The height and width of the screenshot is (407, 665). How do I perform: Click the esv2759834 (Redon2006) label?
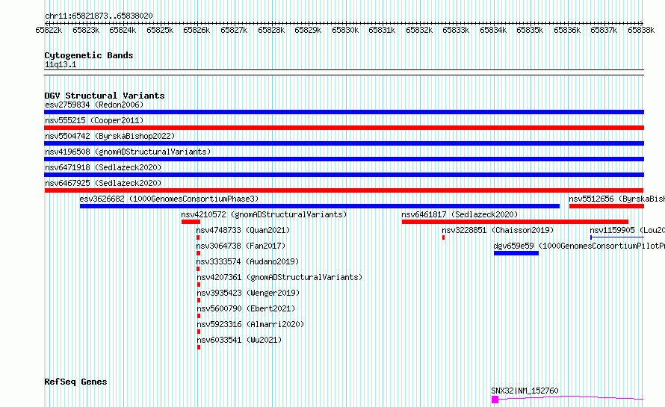94,105
